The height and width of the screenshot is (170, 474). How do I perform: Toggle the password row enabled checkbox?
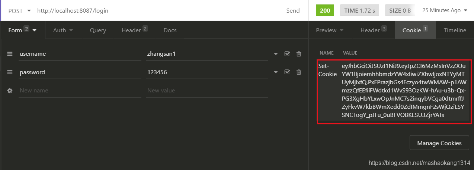[x=287, y=72]
